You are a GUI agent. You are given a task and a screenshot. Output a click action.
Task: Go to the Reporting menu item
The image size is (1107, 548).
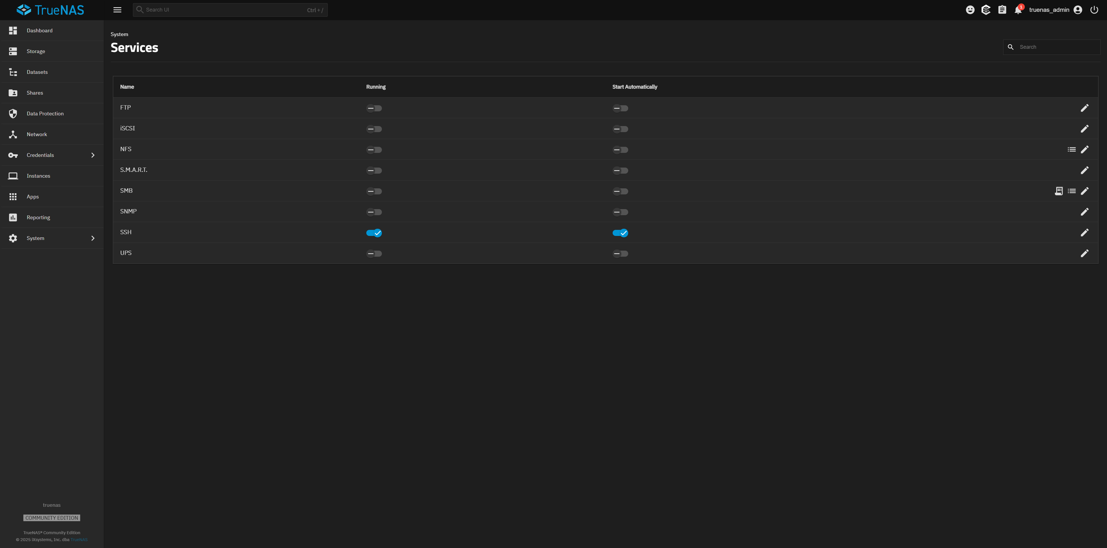[x=52, y=217]
